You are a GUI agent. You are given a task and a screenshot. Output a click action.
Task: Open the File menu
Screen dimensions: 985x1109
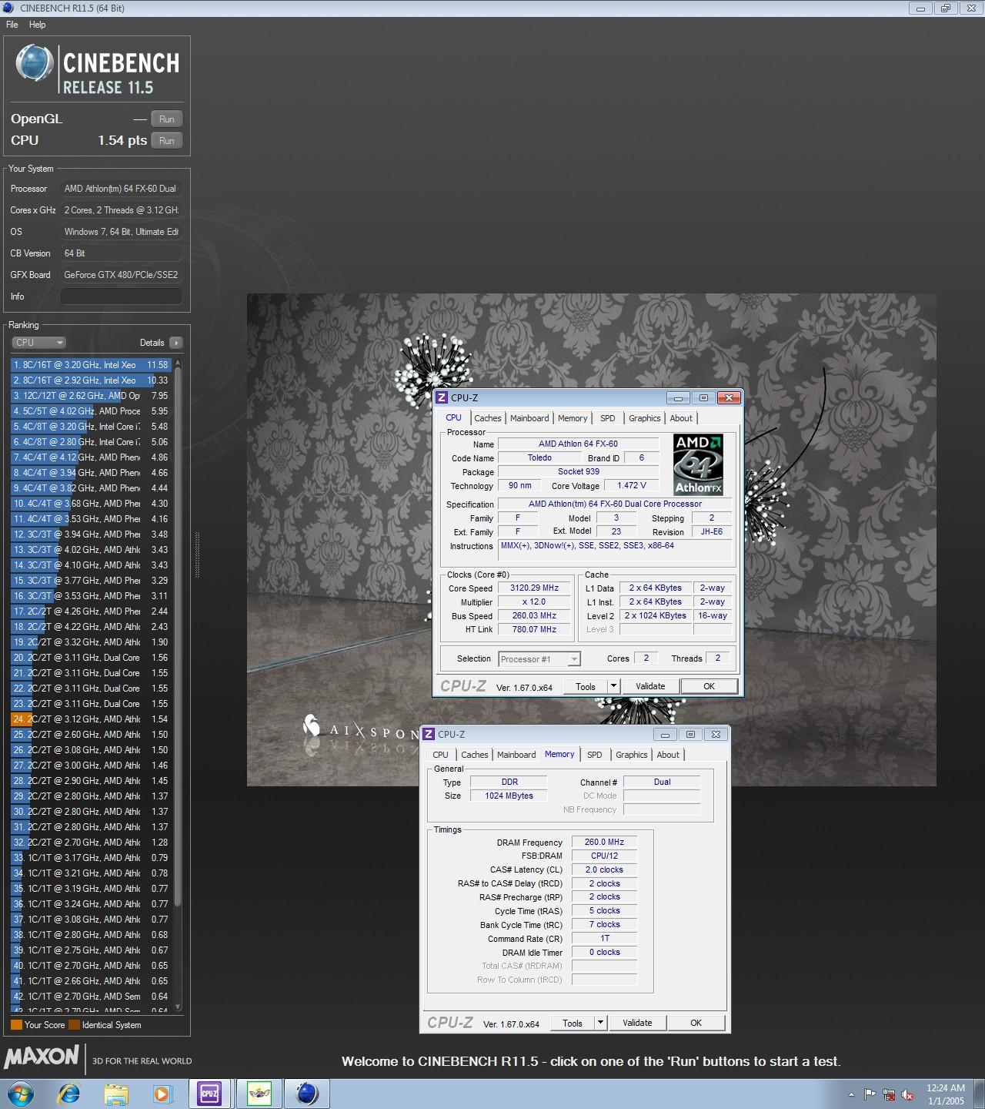pyautogui.click(x=12, y=25)
